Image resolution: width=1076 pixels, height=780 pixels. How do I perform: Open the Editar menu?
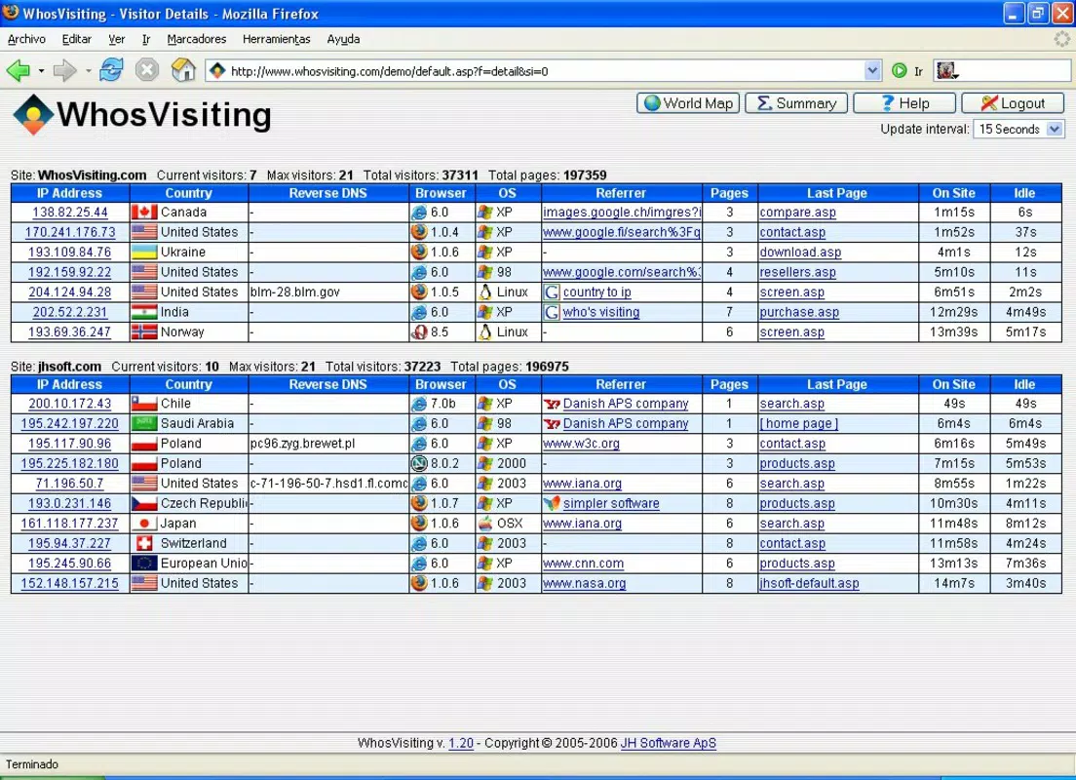77,39
